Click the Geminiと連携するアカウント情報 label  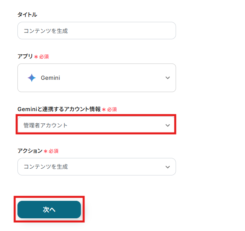tap(59, 109)
